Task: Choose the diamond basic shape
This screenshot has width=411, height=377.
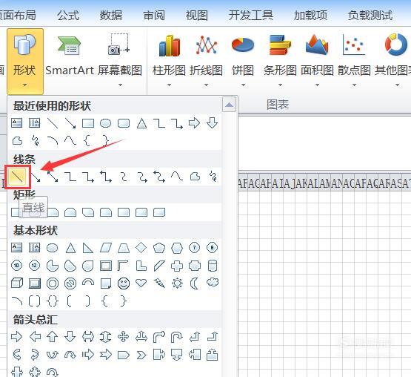Action: click(x=141, y=247)
